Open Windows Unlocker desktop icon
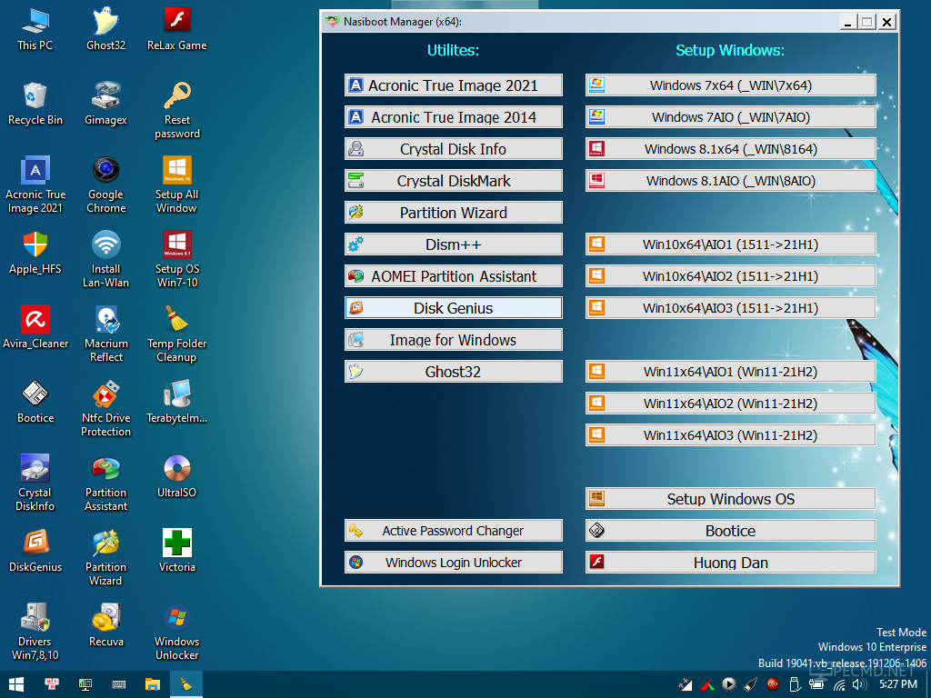The width and height of the screenshot is (931, 698). [177, 633]
